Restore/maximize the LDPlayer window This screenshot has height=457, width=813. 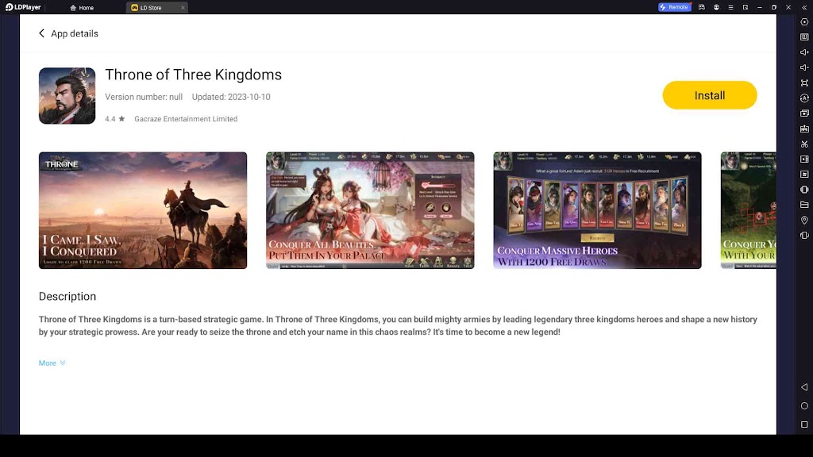774,7
